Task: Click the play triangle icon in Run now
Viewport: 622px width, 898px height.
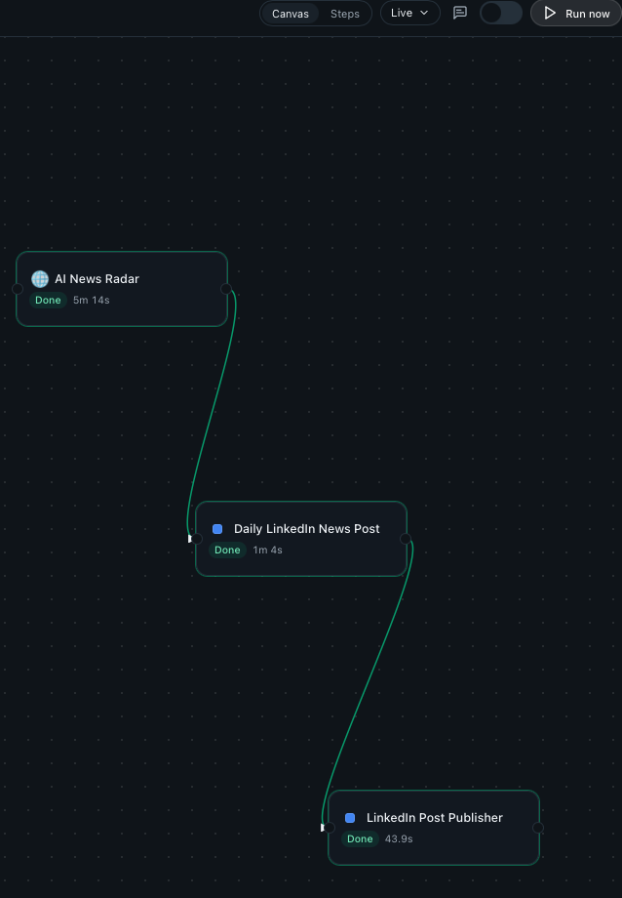Action: pyautogui.click(x=550, y=13)
